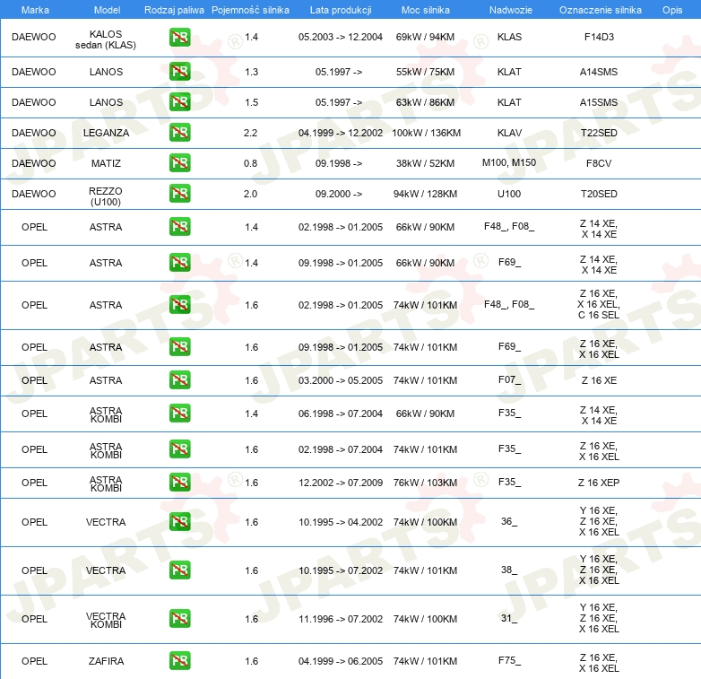Click fuel icon in ASTRA 02.1998 1.4 row
This screenshot has width=701, height=679.
click(179, 226)
